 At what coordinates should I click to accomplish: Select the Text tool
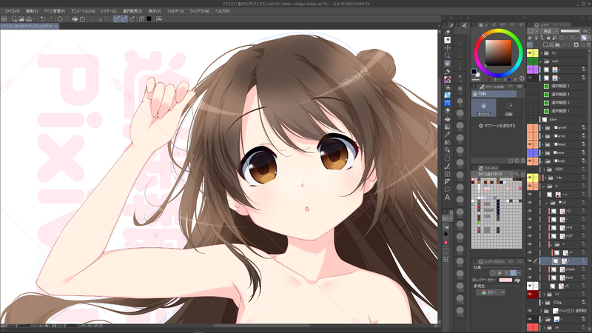(448, 197)
